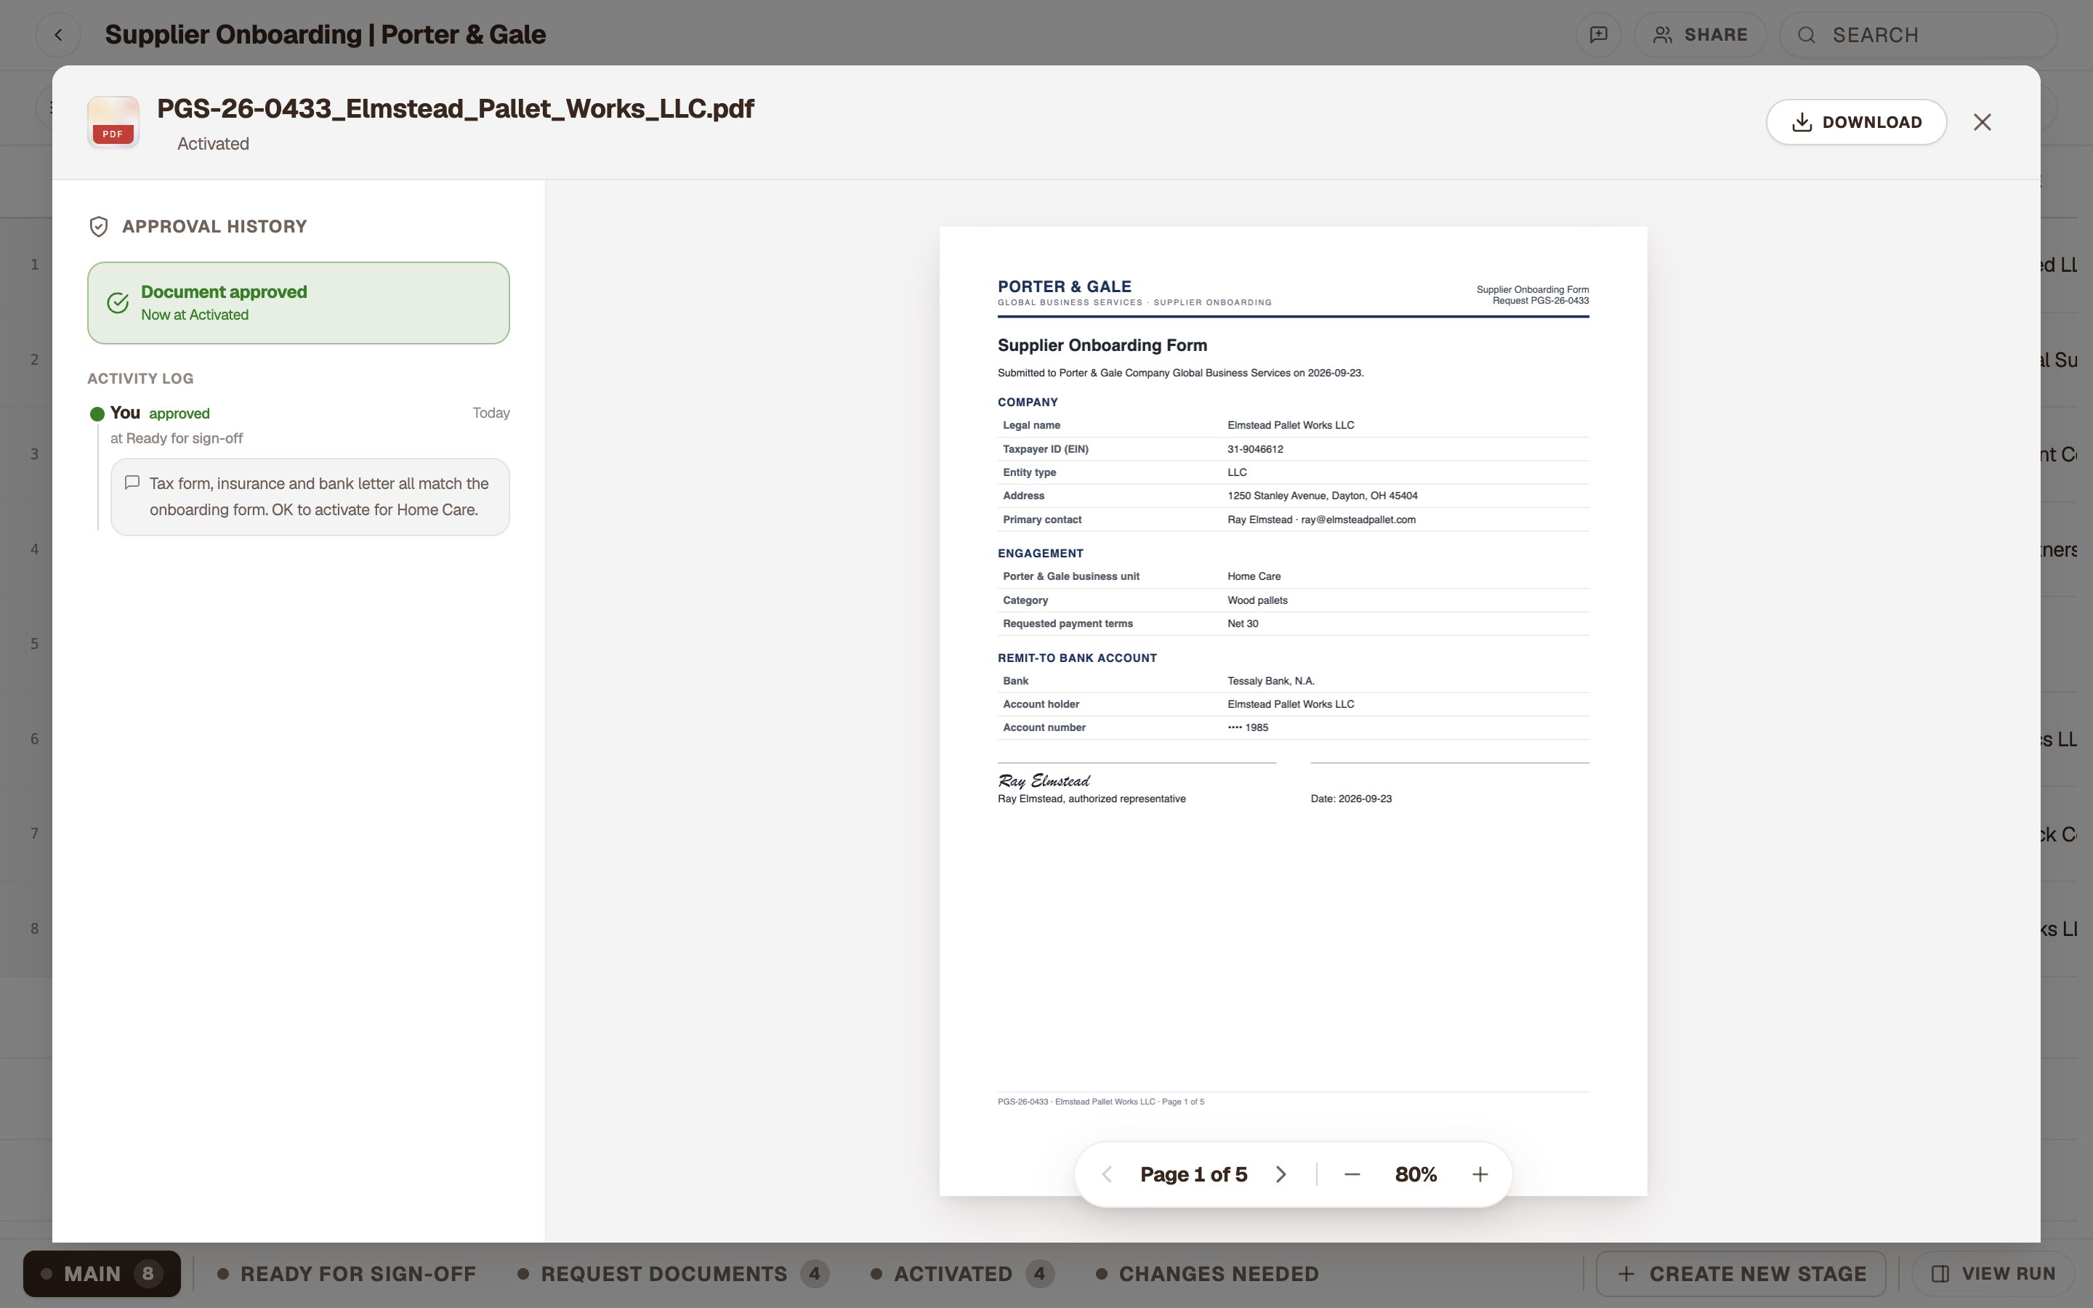This screenshot has width=2093, height=1308.
Task: Click the approval comment text box
Action: click(x=310, y=496)
